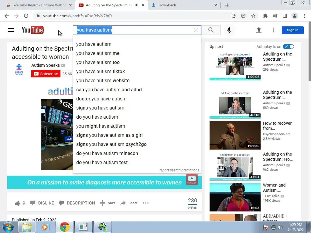Open the Windows Start menu
Viewport: 311px width, 233px height.
click(x=8, y=227)
